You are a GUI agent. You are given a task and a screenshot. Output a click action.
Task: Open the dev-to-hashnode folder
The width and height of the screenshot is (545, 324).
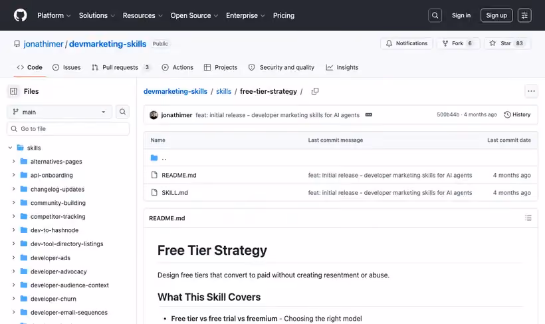pyautogui.click(x=54, y=230)
